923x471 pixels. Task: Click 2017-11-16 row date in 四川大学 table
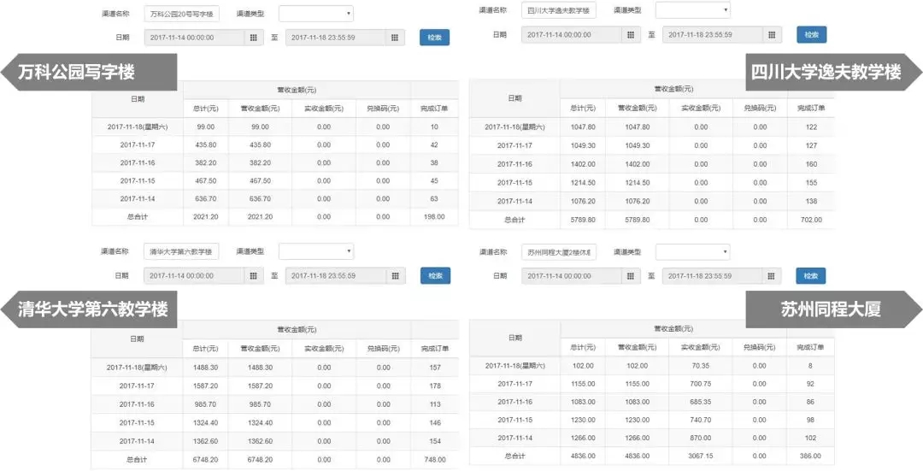514,164
